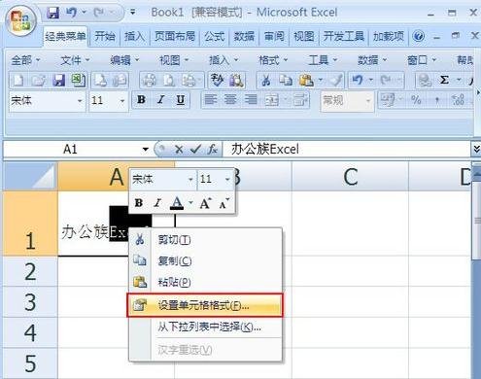Click the Print Preview icon
The image size is (481, 379).
[169, 80]
